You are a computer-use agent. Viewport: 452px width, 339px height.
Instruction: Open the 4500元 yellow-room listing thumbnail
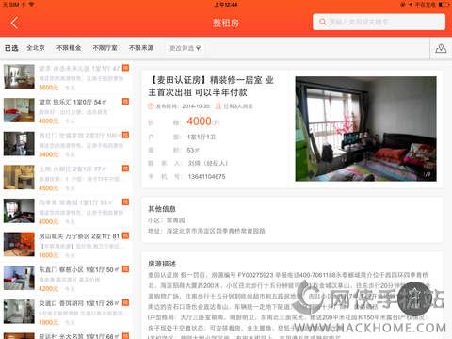pyautogui.click(x=19, y=177)
